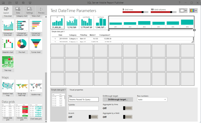Click the new report icon in title bar
Image resolution: width=201 pixels, height=123 pixels.
(x=3, y=3)
